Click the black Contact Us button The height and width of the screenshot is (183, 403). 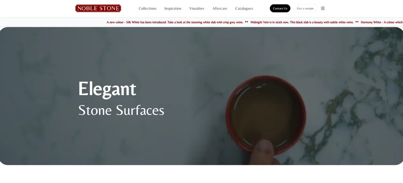pyautogui.click(x=280, y=9)
